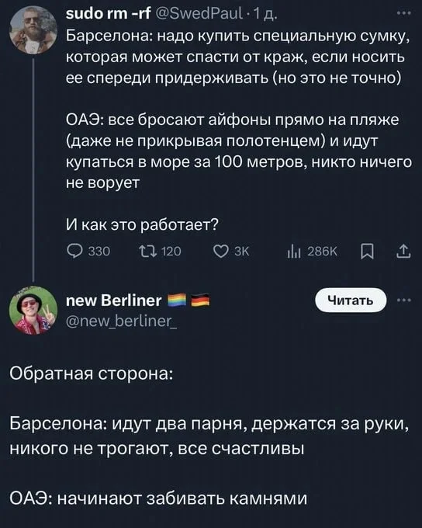Open new Berliner profile avatar
The width and height of the screenshot is (422, 528).
click(33, 311)
